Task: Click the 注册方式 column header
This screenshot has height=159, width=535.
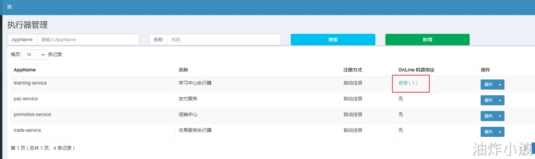Action: 352,70
